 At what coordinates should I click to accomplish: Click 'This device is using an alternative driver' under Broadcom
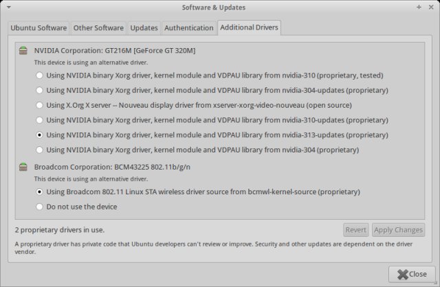(x=91, y=179)
